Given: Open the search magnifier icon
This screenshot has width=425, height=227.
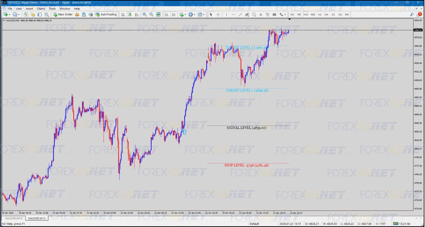Looking at the screenshot, I should [412, 14].
